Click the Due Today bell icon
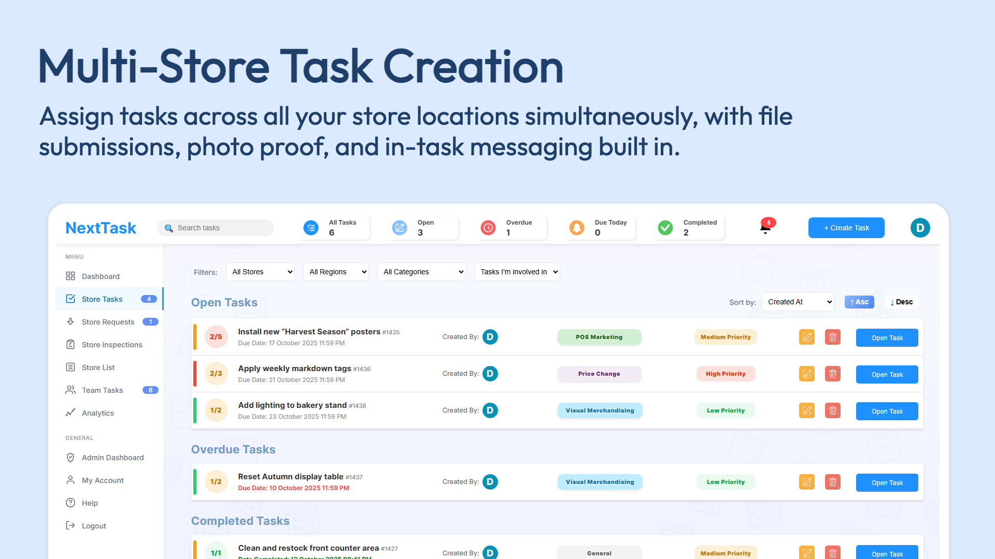Screen dimensions: 995x559 (577, 228)
